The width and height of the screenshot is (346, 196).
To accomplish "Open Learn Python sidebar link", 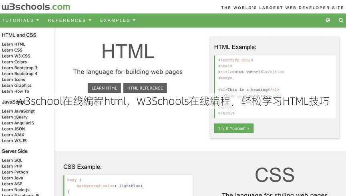I will point(15,172).
